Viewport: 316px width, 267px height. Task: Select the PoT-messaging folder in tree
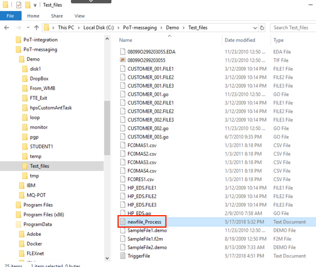[x=40, y=49]
